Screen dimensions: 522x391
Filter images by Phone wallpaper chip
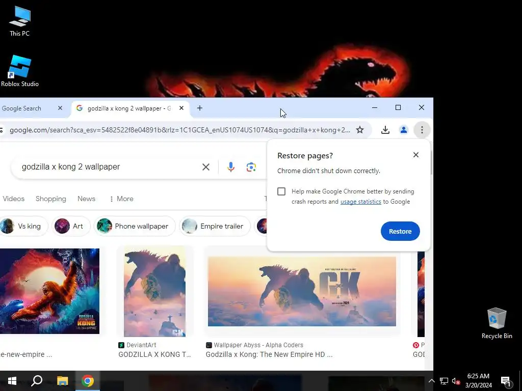coord(135,226)
